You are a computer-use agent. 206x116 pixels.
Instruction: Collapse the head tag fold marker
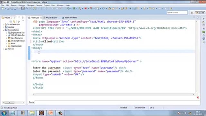pyautogui.click(x=32, y=35)
